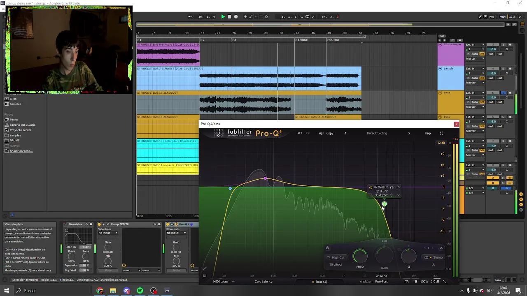The height and width of the screenshot is (296, 527).
Task: Redo the change in Pro-Q 4
Action: pos(308,133)
